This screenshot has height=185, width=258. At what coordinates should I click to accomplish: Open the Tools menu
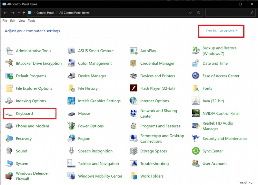31,21
